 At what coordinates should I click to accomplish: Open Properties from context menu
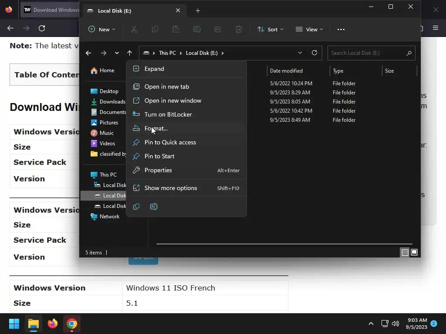point(186,170)
